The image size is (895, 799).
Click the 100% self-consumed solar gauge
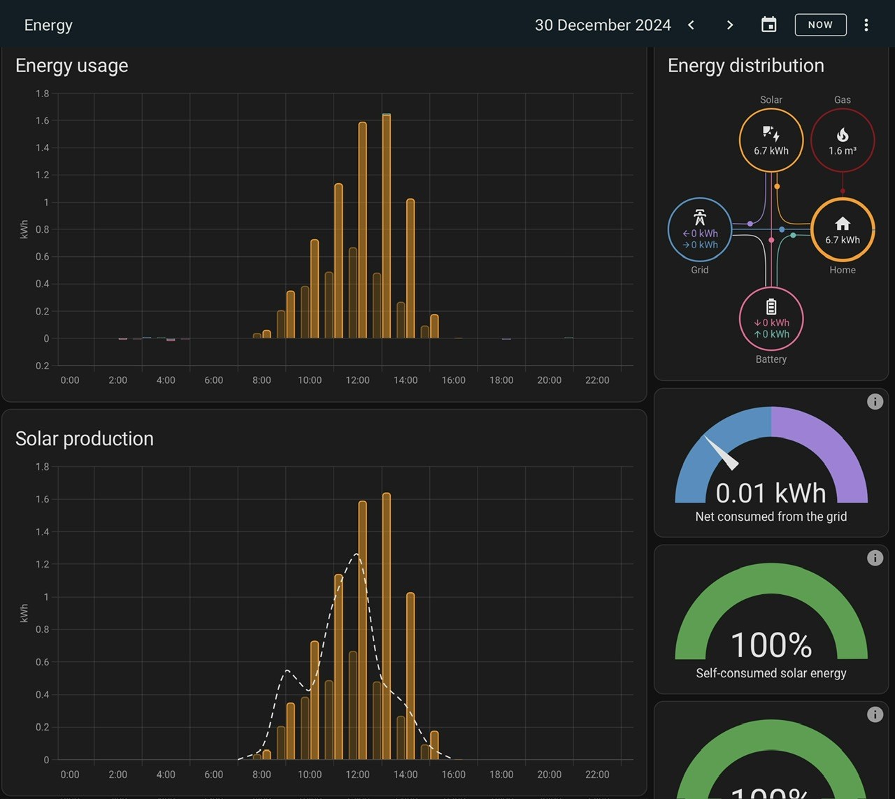click(x=771, y=611)
